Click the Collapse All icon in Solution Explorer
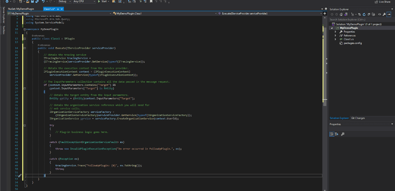Screen dimensions: 395x191 pos(369,14)
